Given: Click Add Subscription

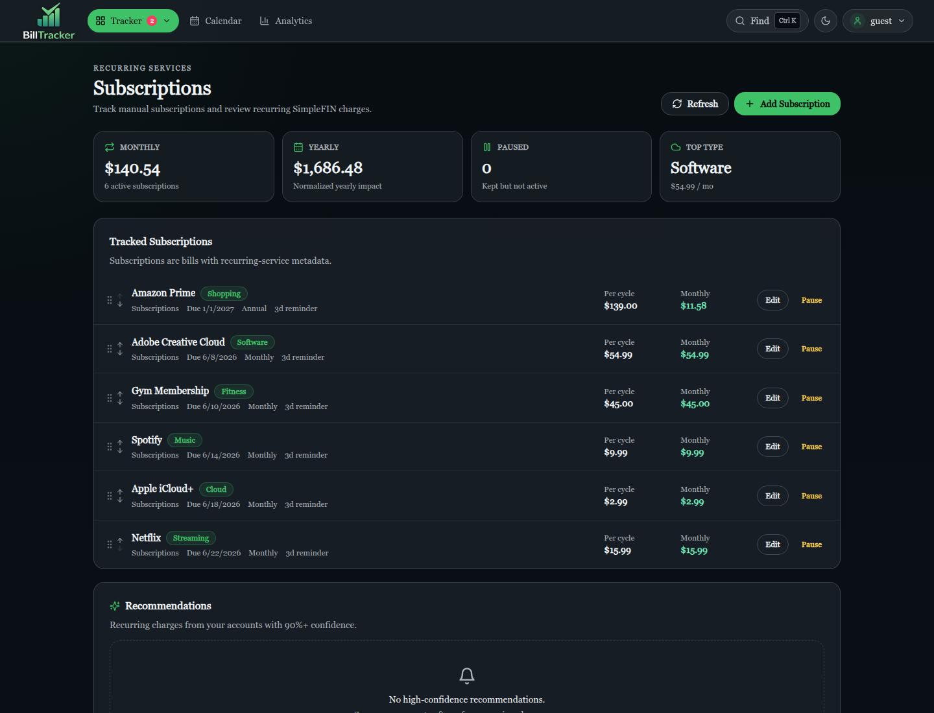Looking at the screenshot, I should (x=787, y=104).
